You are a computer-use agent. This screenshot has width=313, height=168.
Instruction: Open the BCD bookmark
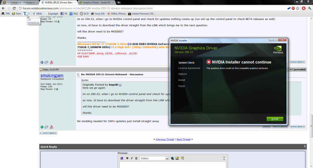[84, 14]
